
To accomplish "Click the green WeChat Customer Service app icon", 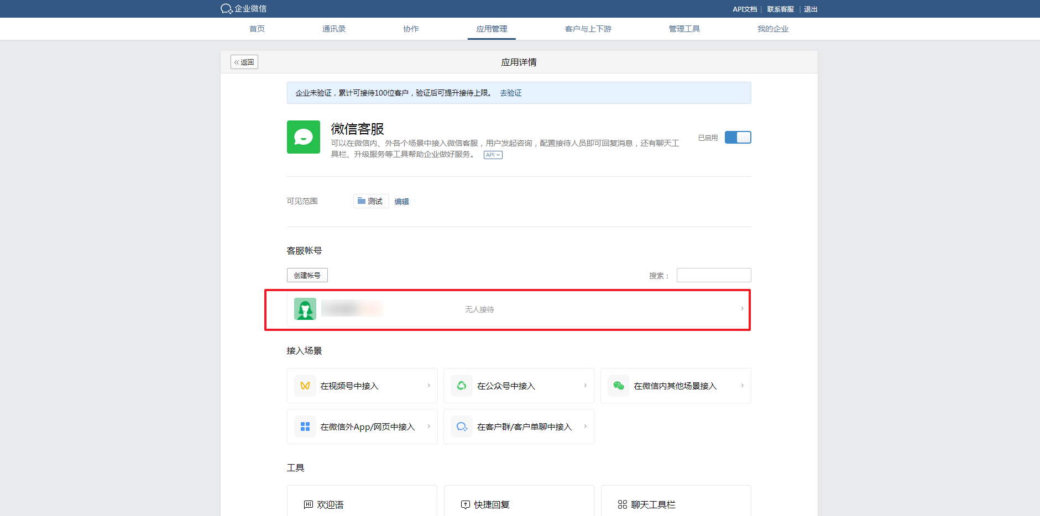I will pos(303,137).
